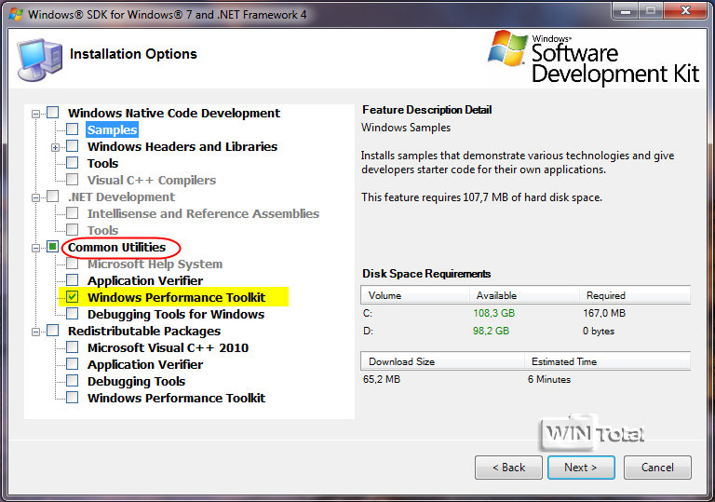Check Windows Performance Toolkit under Redistributable Packages

tap(73, 398)
